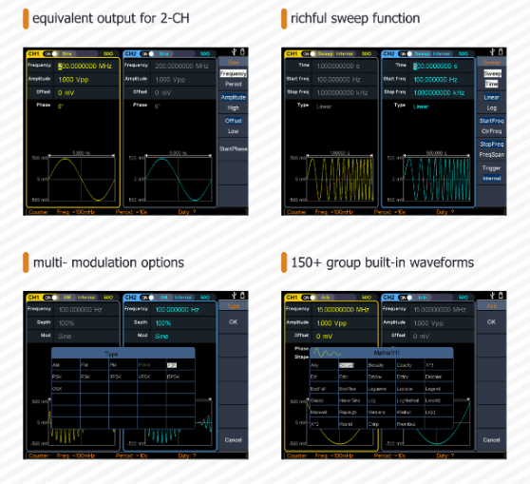
Task: Click Cancel softkey on the Arb waveforms menu
Action: click(491, 439)
